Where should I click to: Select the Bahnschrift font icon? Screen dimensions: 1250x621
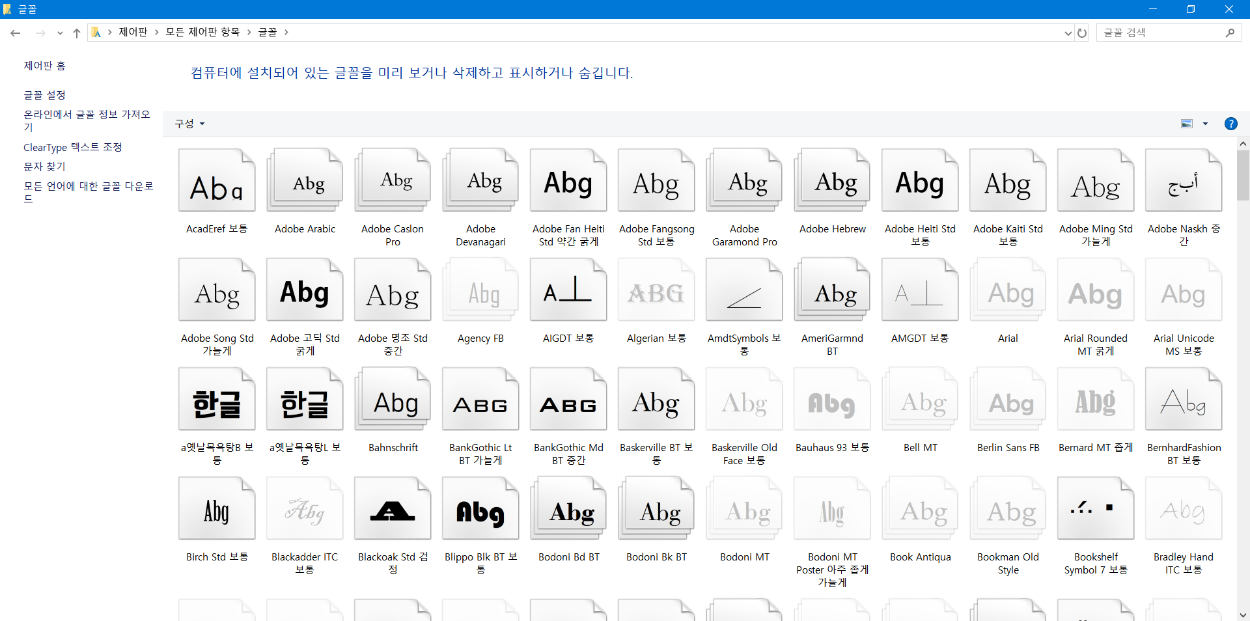click(393, 399)
